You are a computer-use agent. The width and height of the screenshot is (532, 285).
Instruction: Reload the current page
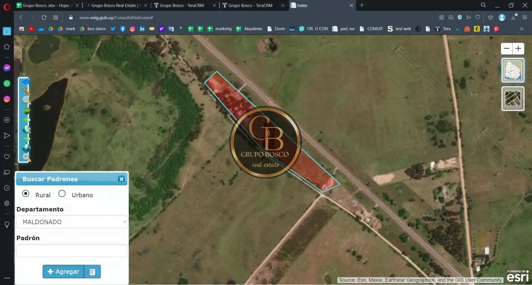click(x=44, y=17)
